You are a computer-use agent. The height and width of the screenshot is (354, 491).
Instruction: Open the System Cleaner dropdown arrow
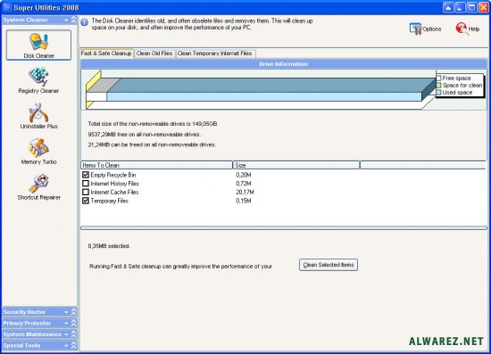66,20
